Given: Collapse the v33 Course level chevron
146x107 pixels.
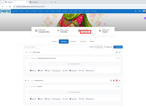Looking at the screenshot, I should click(26, 52).
